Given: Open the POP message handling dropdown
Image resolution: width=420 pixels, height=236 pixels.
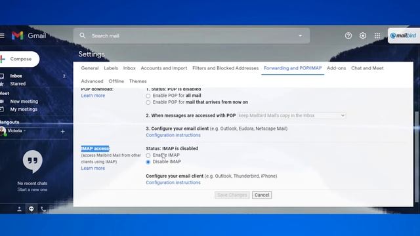Looking at the screenshot, I should coord(291,115).
